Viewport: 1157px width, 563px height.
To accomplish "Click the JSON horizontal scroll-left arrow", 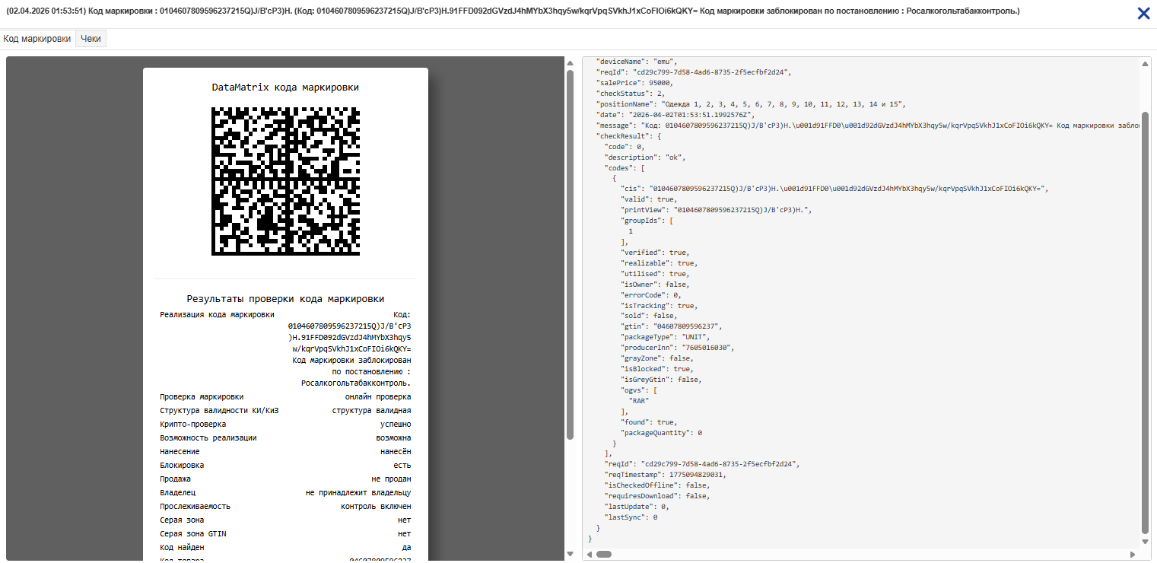I will (589, 554).
